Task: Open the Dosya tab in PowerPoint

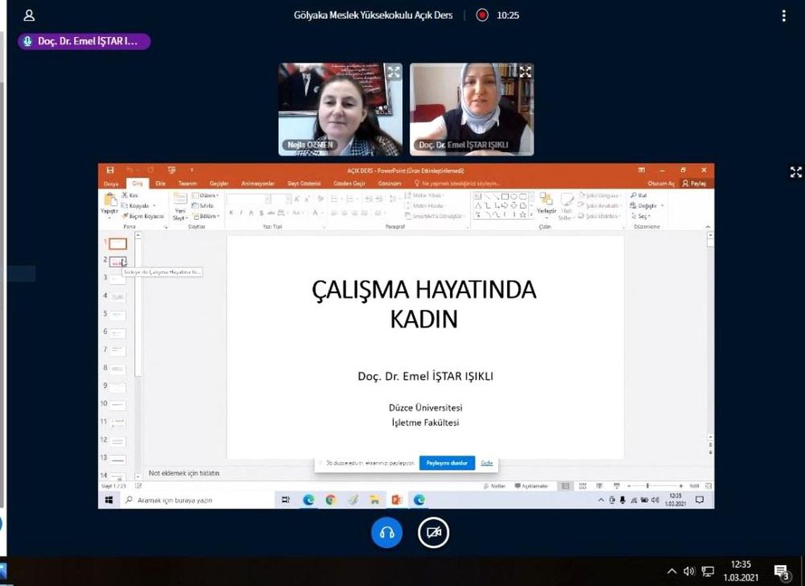Action: coord(111,183)
